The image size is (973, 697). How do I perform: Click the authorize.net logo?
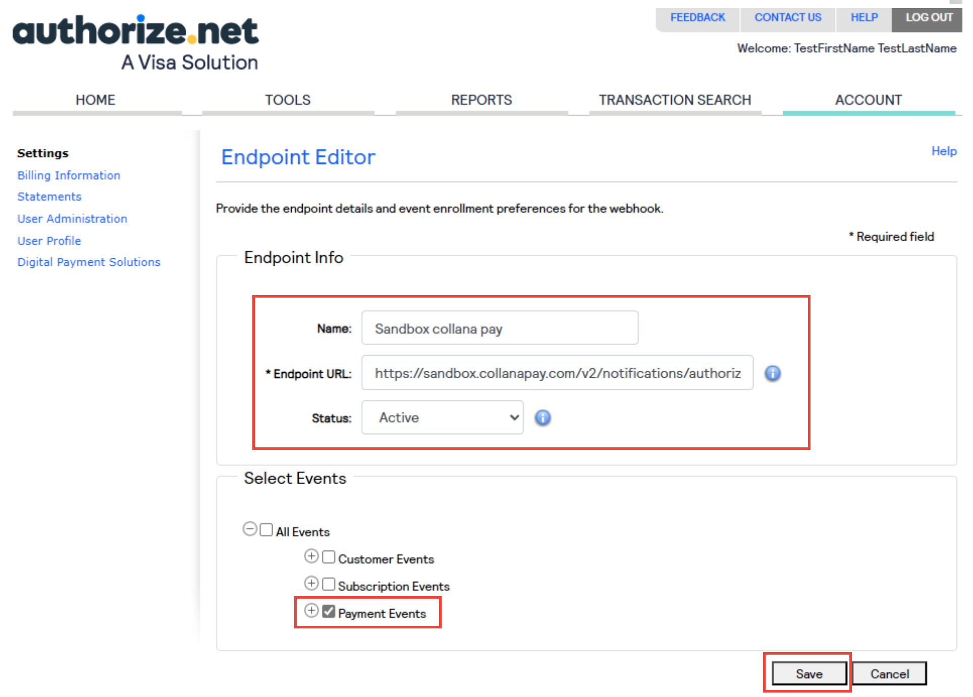click(136, 42)
